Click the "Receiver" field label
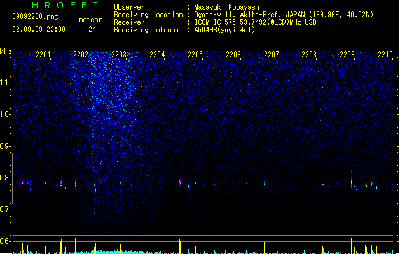The height and width of the screenshot is (254, 400). click(129, 22)
